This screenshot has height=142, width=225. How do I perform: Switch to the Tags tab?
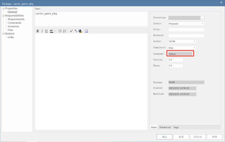click(176, 127)
